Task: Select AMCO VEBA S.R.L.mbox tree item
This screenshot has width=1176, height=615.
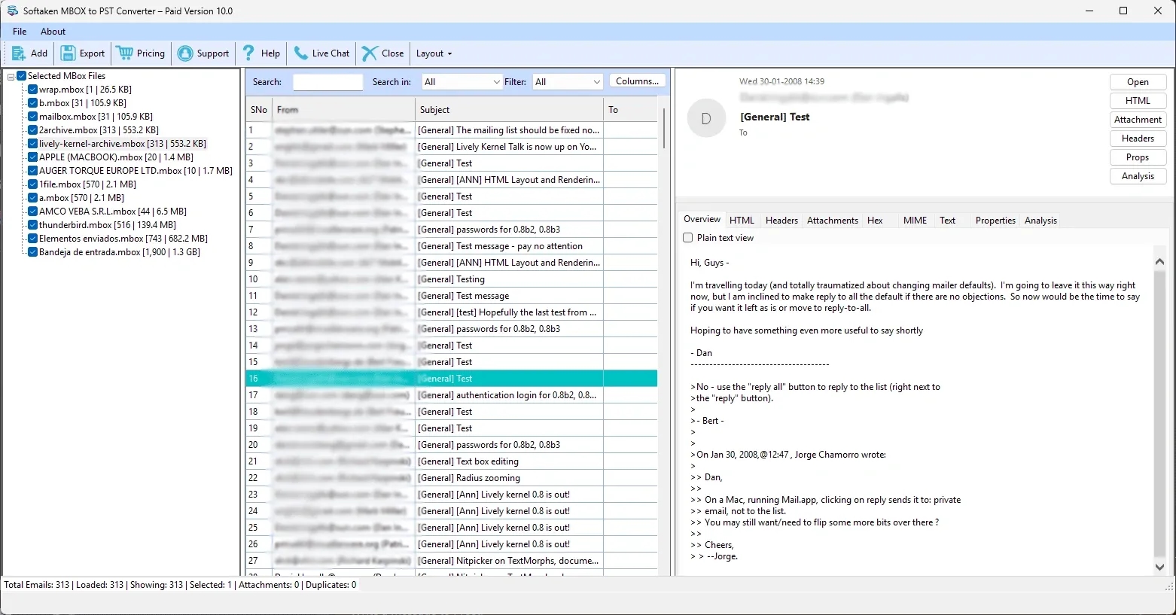Action: tap(113, 212)
